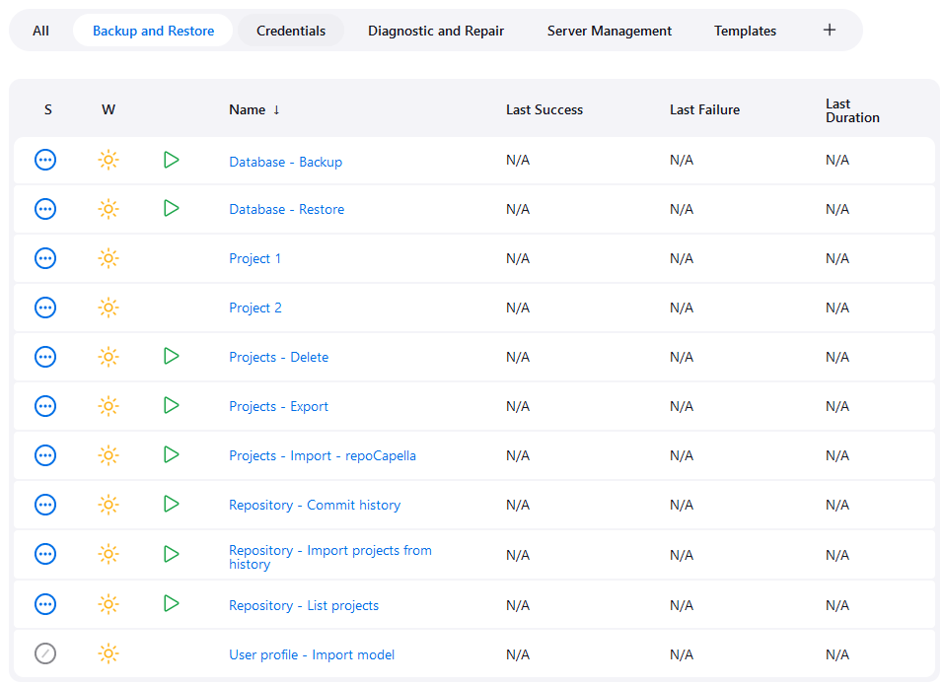943x685 pixels.
Task: Open the options dropdown for Repository - Import projects from history
Action: (45, 554)
